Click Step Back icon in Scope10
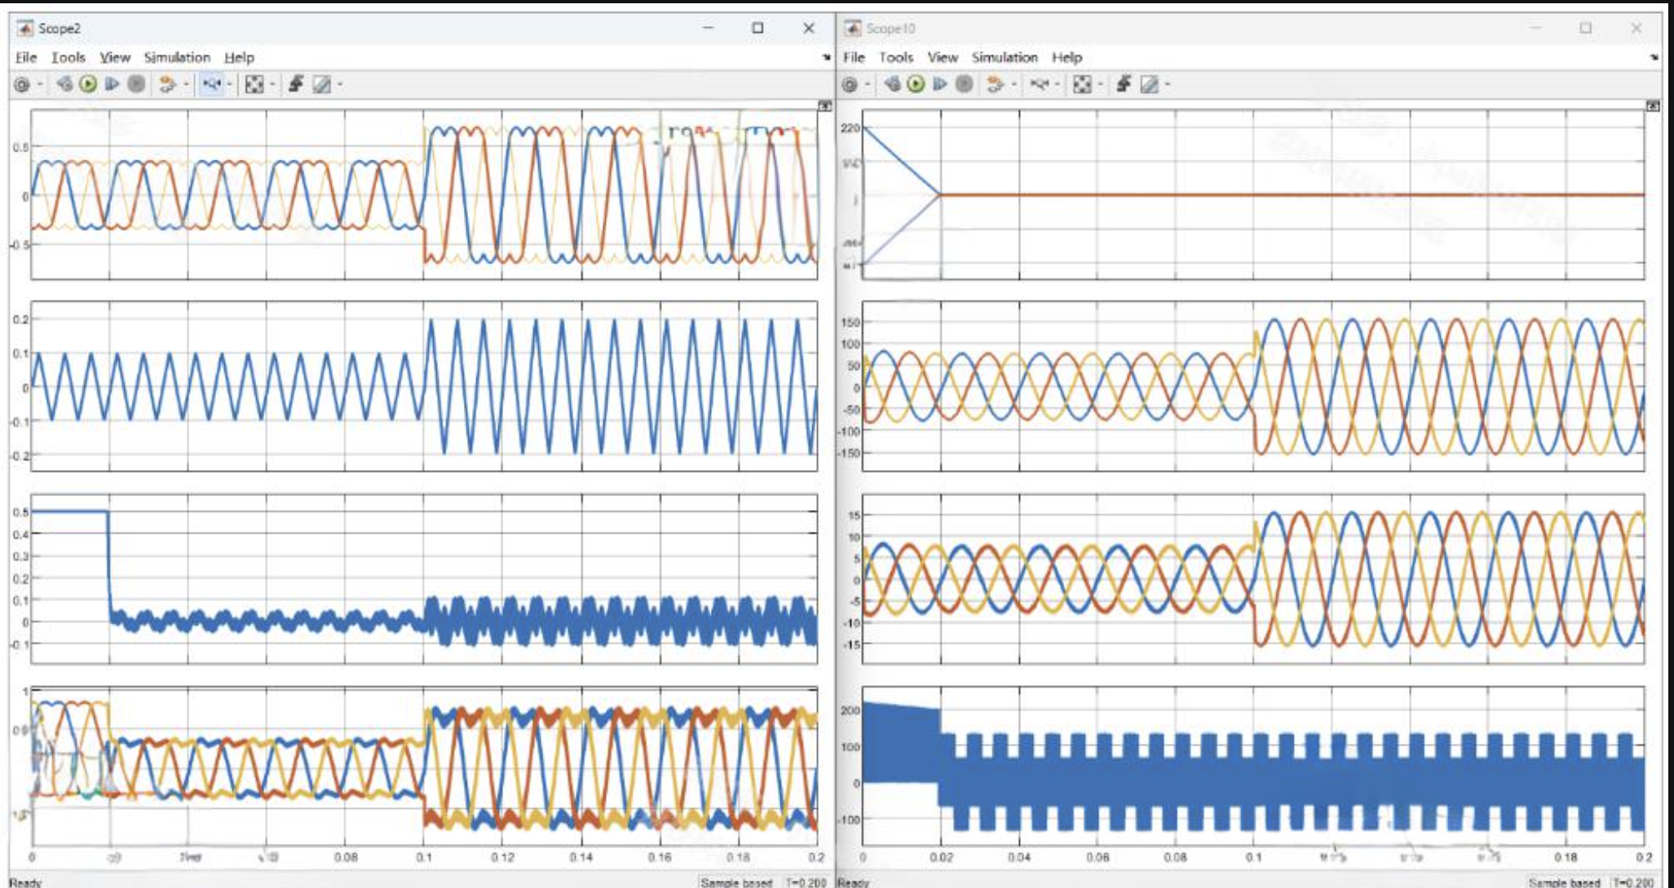The width and height of the screenshot is (1674, 888). point(892,84)
